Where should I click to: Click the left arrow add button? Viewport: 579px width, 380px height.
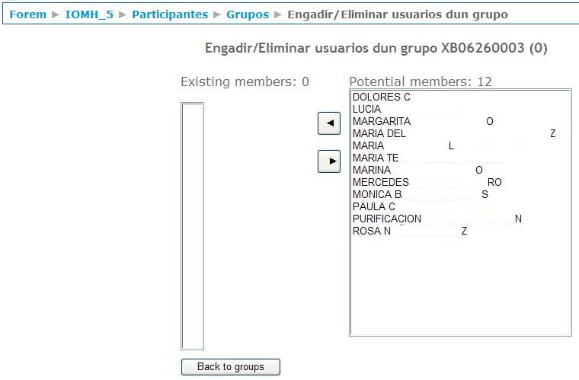click(328, 123)
